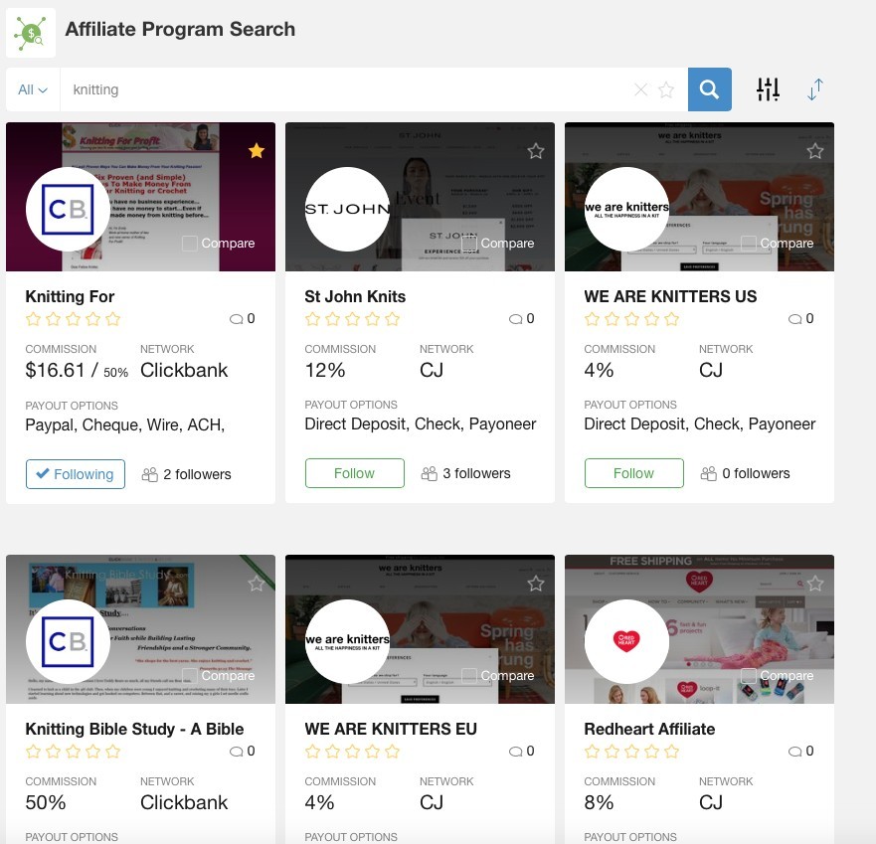Viewport: 876px width, 844px height.
Task: Unfavorite Knitting For Profit filled star
Action: tap(257, 150)
